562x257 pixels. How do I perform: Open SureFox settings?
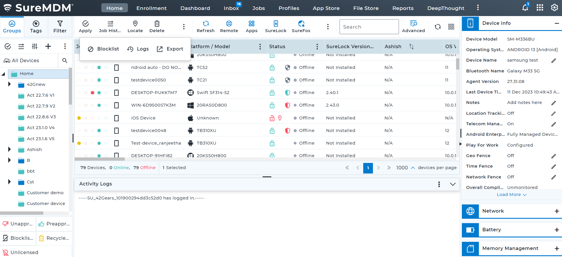pos(301,27)
